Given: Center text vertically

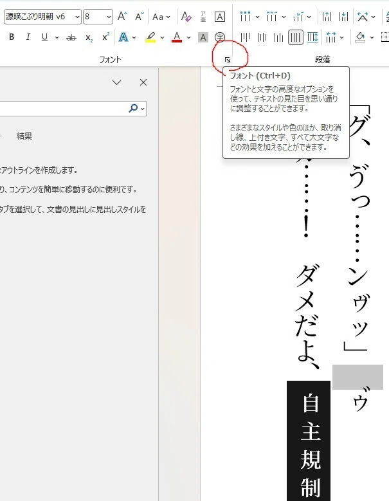Looking at the screenshot, I should pos(262,38).
